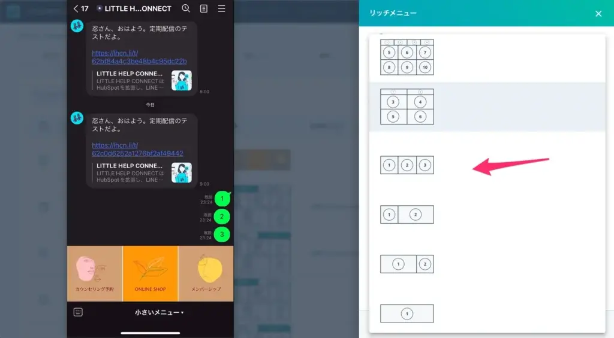Tap the green sent message bubble 2
The image size is (614, 338).
(222, 217)
